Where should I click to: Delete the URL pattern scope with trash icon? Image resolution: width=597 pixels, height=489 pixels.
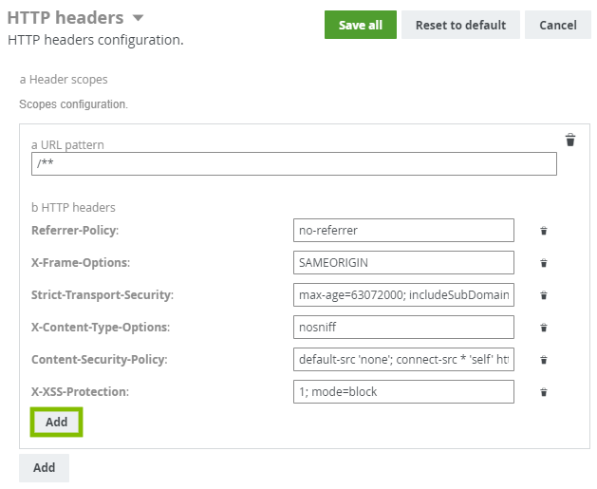pos(570,141)
